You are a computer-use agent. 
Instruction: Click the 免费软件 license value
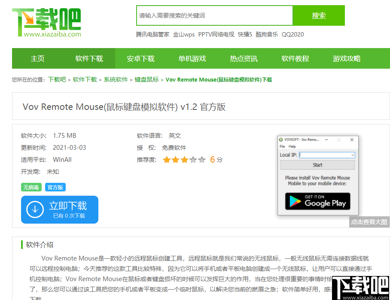click(x=174, y=148)
